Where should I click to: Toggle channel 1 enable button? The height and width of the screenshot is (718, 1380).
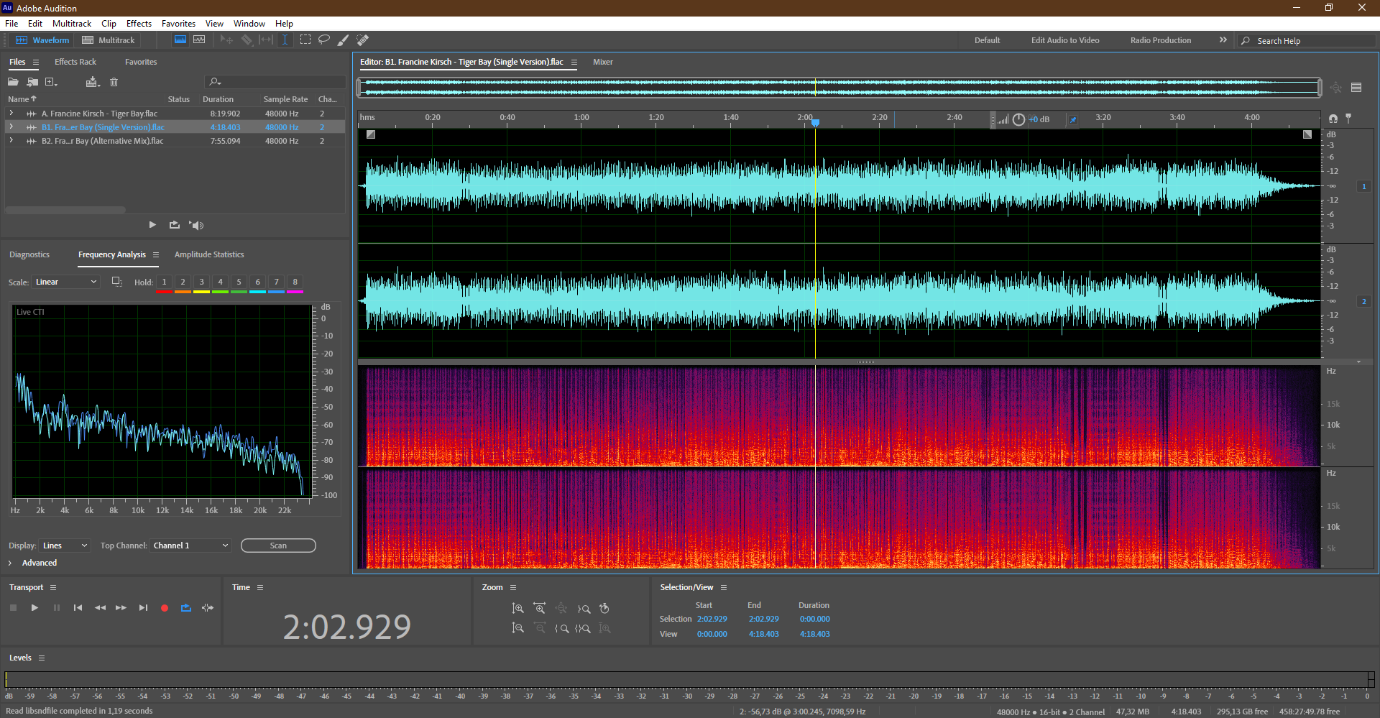point(1363,186)
